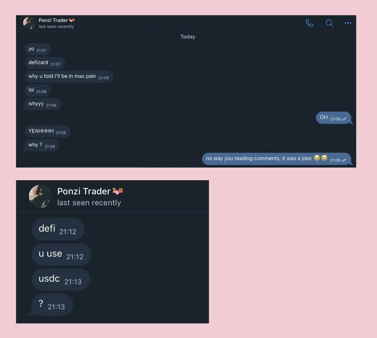
Task: Click the large Ponzi Trader name in lower screenshot
Action: click(84, 191)
